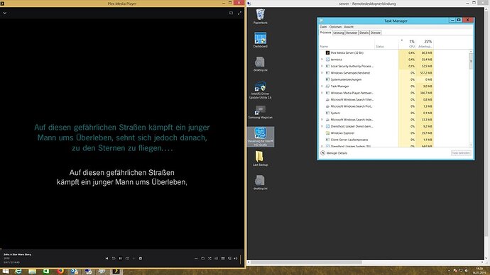Expand the Windows Media Player-Netzwerk row

point(322,93)
